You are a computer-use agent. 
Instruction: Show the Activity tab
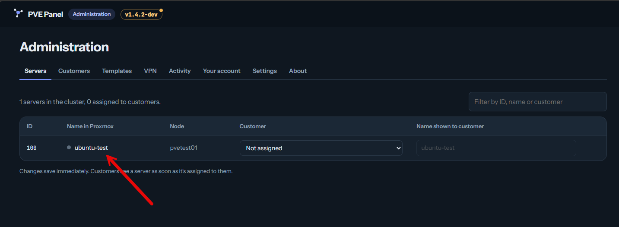(180, 71)
